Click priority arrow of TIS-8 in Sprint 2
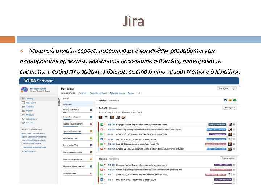 (x=105, y=134)
